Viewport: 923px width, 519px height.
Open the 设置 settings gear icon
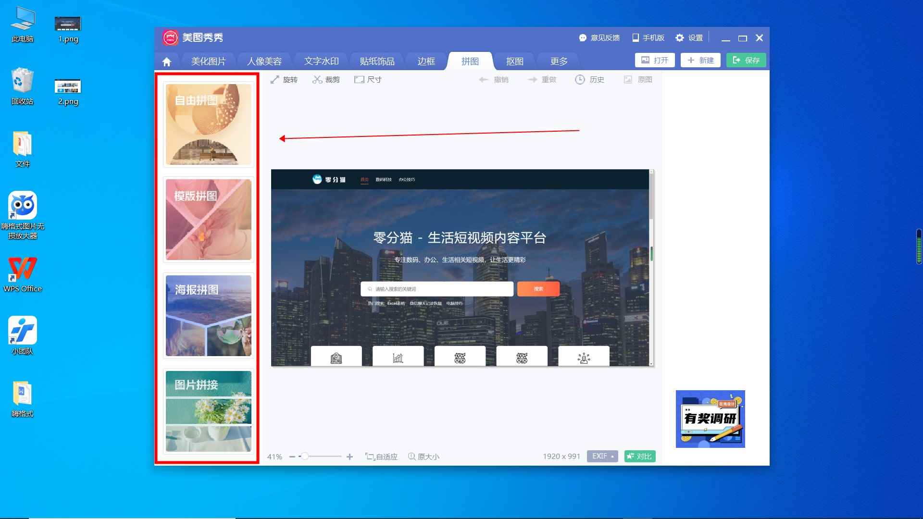click(x=680, y=37)
